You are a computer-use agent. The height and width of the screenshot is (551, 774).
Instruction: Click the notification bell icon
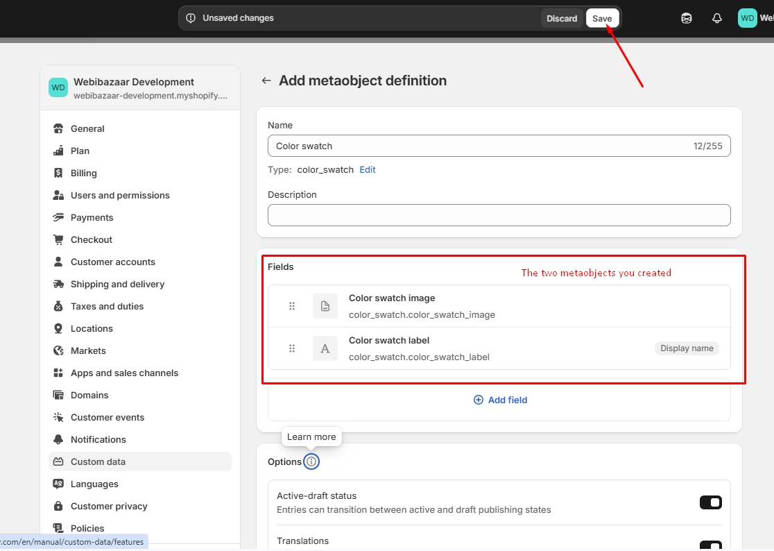pos(717,19)
